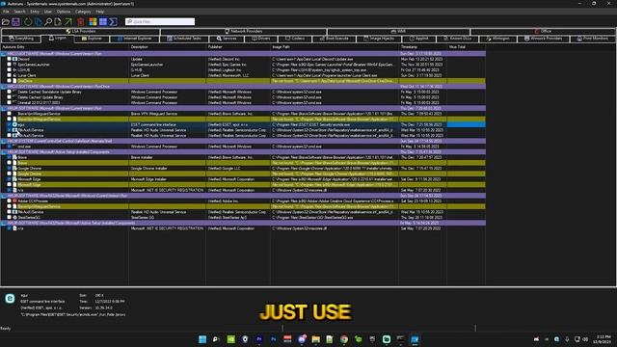Switch to the WMI tab
Viewport: 617px width, 347px height.
pos(398,31)
